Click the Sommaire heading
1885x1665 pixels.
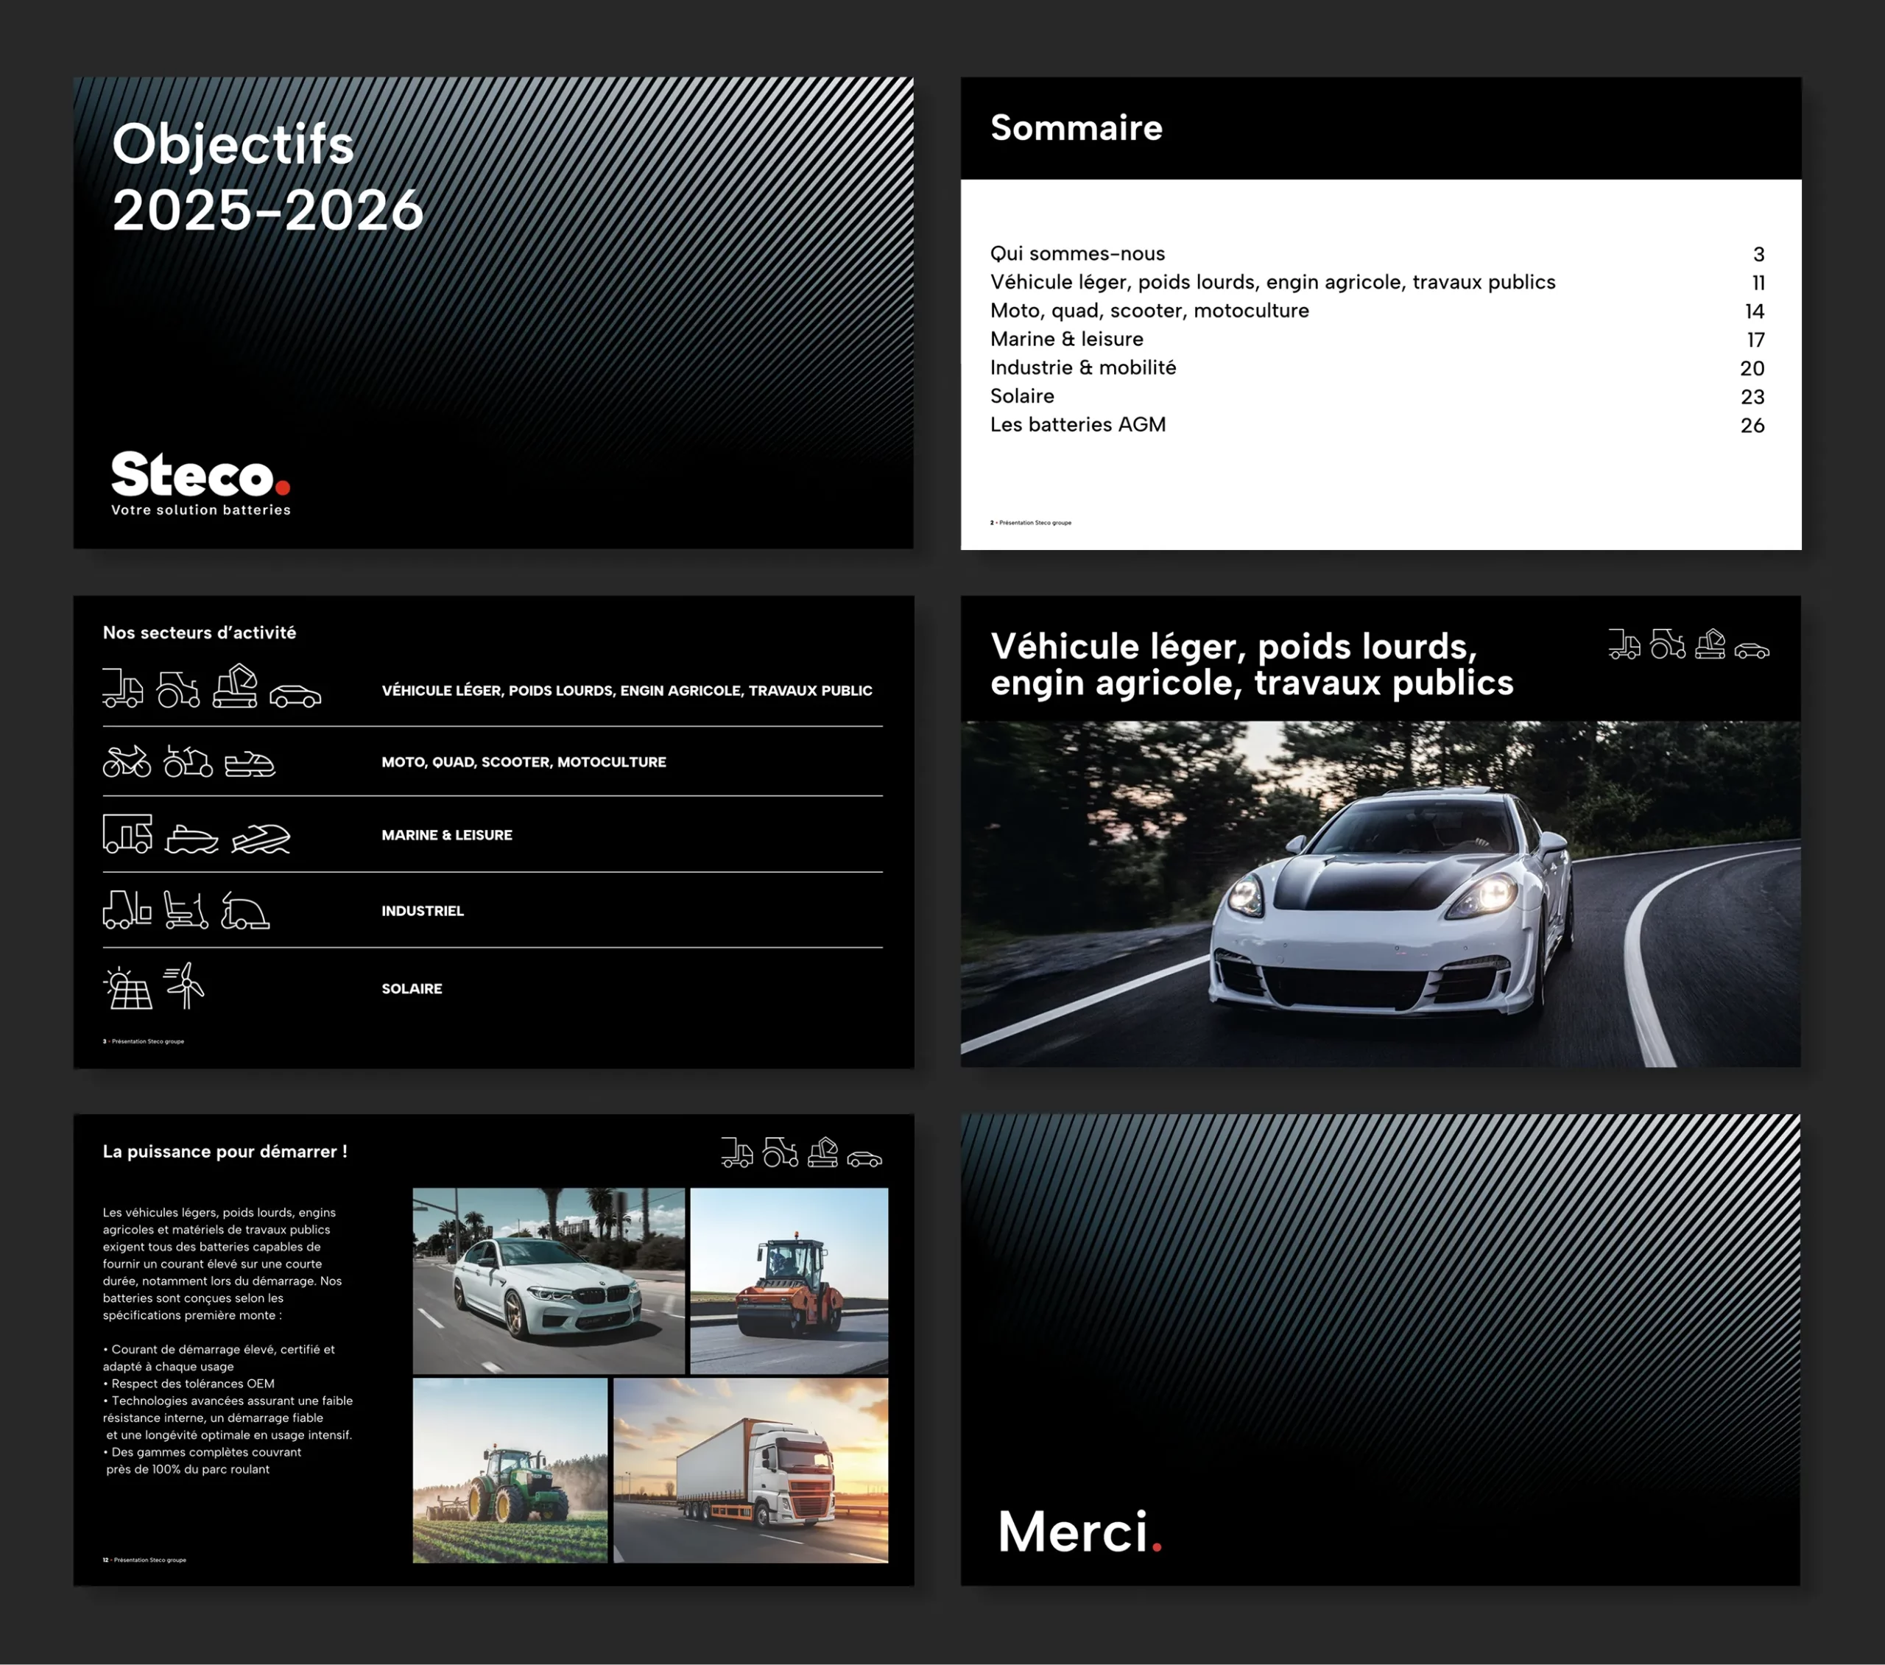pos(1077,127)
